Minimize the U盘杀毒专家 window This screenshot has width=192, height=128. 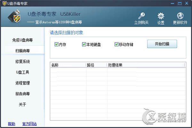pyautogui.click(x=172, y=3)
